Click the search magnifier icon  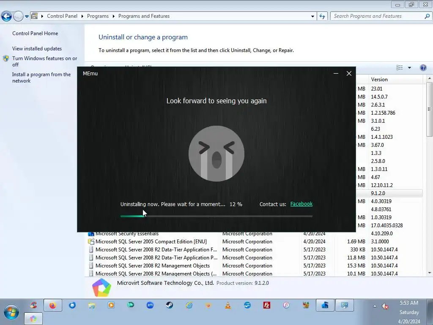point(427,17)
